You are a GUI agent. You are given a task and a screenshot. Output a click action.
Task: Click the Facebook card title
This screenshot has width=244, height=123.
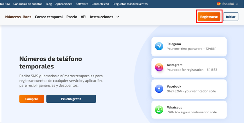click(174, 86)
